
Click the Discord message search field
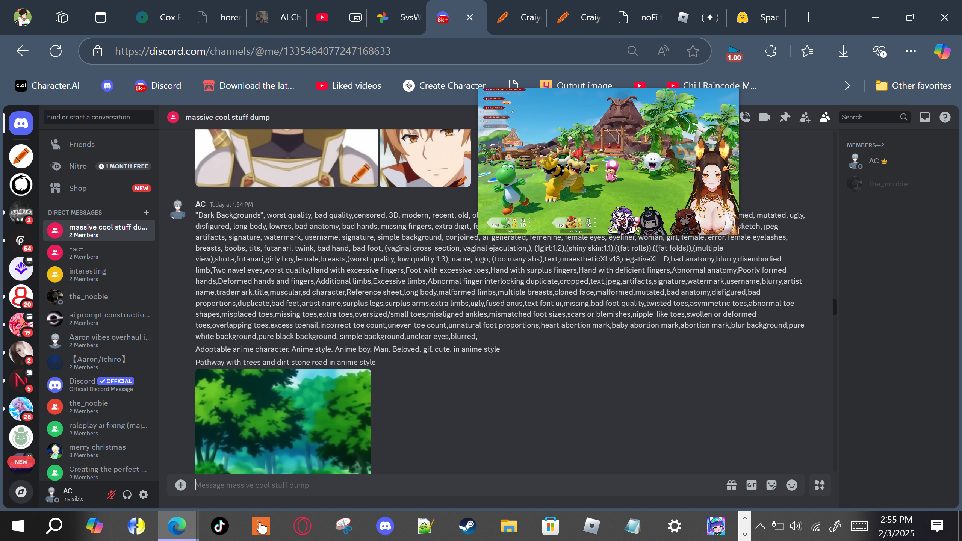(x=874, y=117)
